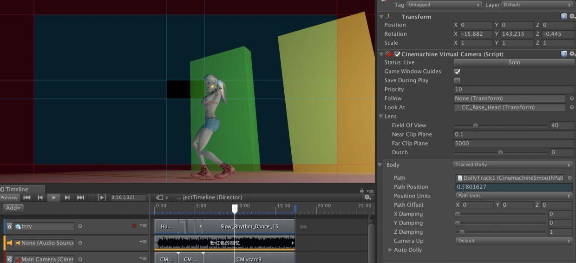Step to the next frame in Timeline
Screen dimensions: 576x263
[x=67, y=197]
